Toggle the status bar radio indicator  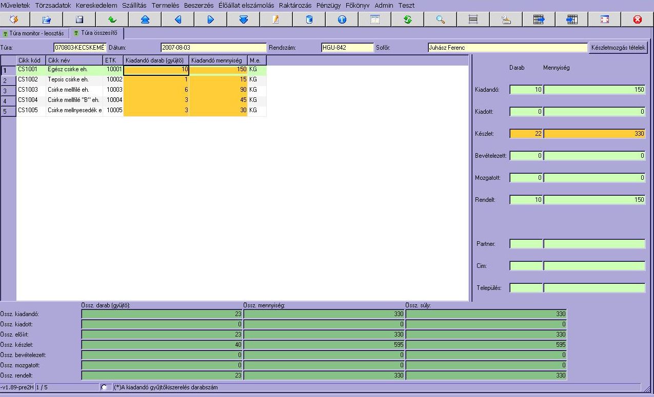tap(104, 387)
